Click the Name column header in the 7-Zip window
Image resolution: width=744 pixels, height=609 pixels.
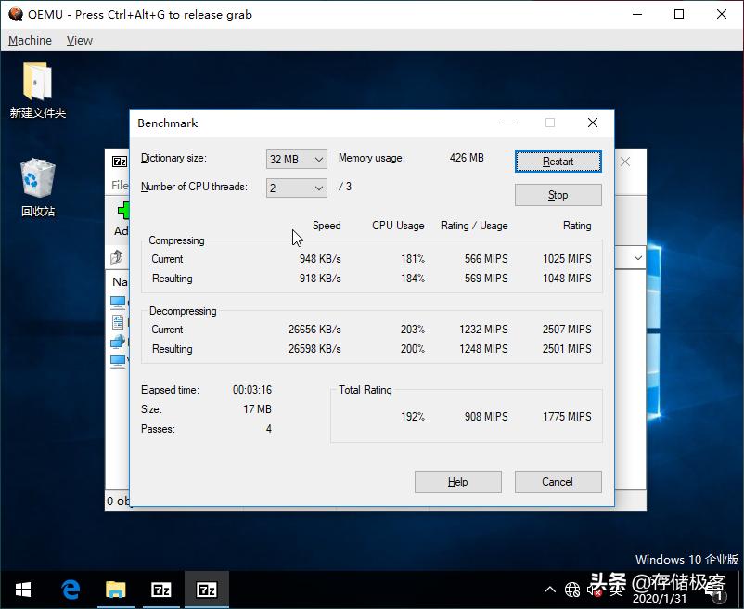(120, 282)
